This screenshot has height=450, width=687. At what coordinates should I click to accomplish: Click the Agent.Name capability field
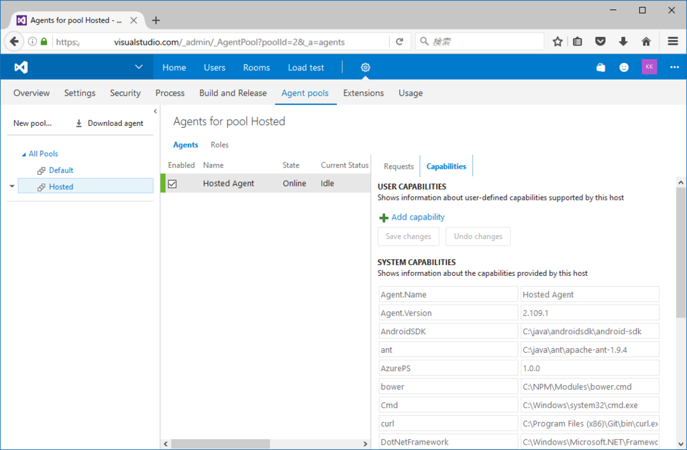[x=448, y=295]
